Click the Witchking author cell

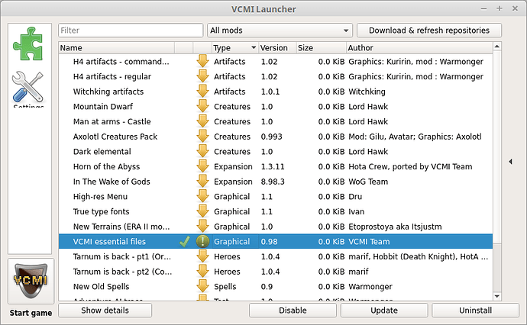point(367,92)
